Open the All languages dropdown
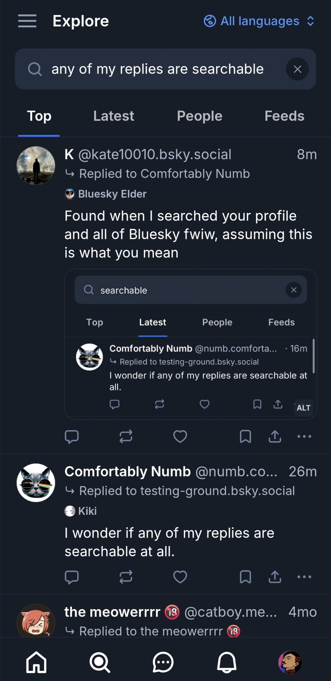The image size is (331, 681). (259, 21)
